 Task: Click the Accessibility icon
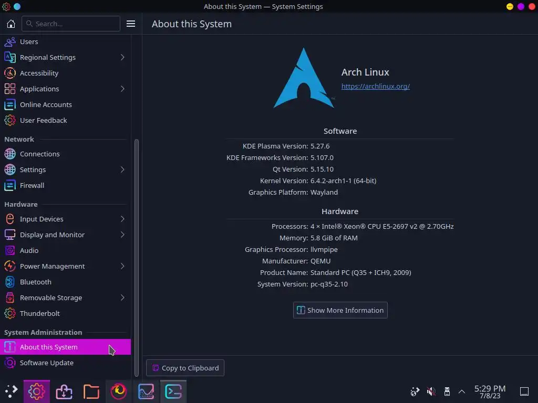pyautogui.click(x=10, y=73)
